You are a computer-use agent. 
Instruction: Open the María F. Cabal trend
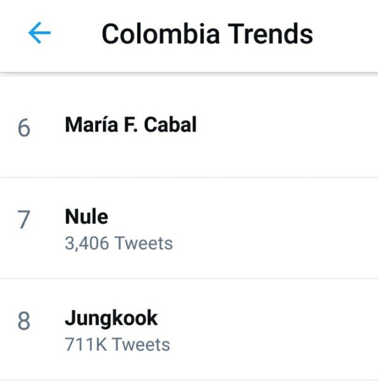[x=130, y=125]
